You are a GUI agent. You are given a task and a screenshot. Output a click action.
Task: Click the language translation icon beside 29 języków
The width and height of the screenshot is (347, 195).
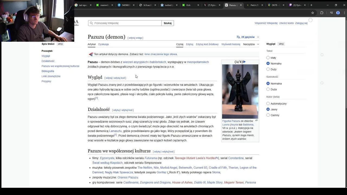pos(238,37)
